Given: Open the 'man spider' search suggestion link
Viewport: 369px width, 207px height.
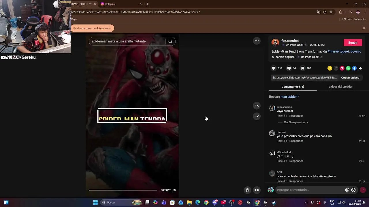Looking at the screenshot, I should coord(289,97).
